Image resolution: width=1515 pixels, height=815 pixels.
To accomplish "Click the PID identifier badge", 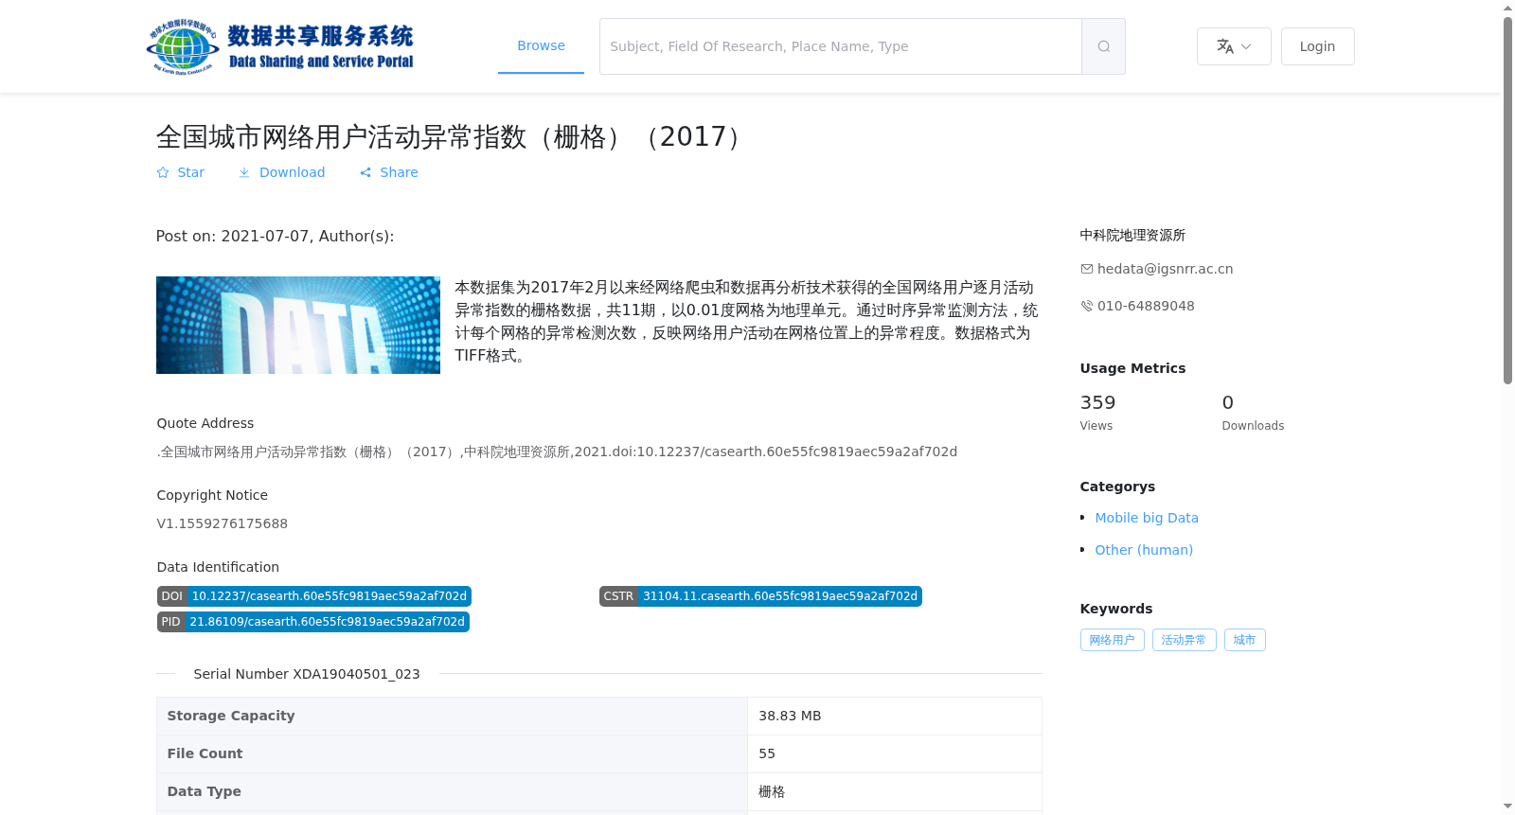I will 313,622.
